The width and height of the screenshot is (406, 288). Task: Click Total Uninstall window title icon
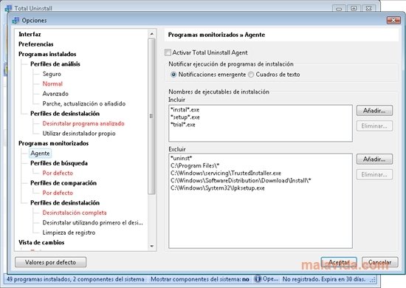pos(8,8)
